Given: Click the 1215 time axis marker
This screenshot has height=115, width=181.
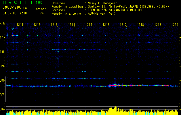Looking at the screenshot, I should (89, 25).
